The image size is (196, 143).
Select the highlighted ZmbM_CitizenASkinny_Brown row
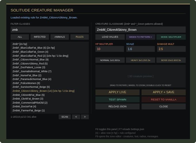coord(50,91)
